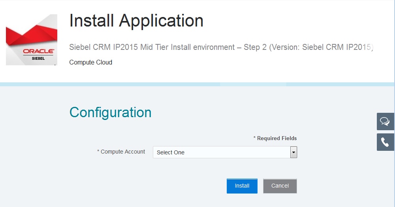Click the Oracle Siebel application logo
Viewport: 395px width, 207px height.
pyautogui.click(x=32, y=40)
